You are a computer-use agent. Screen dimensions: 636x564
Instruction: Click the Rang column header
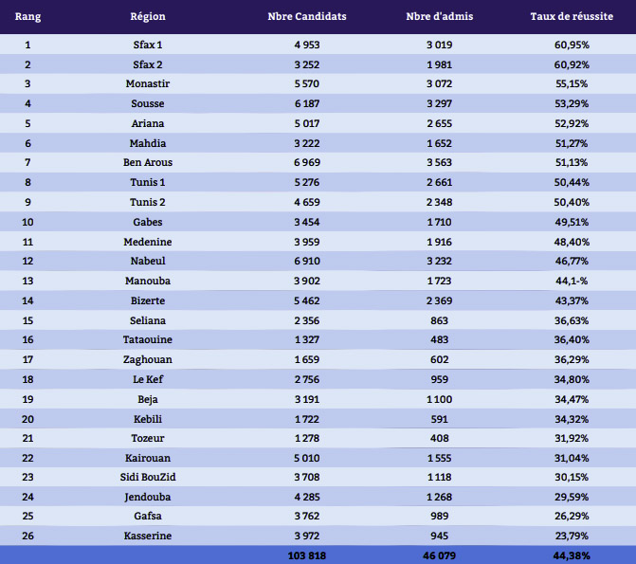point(27,17)
